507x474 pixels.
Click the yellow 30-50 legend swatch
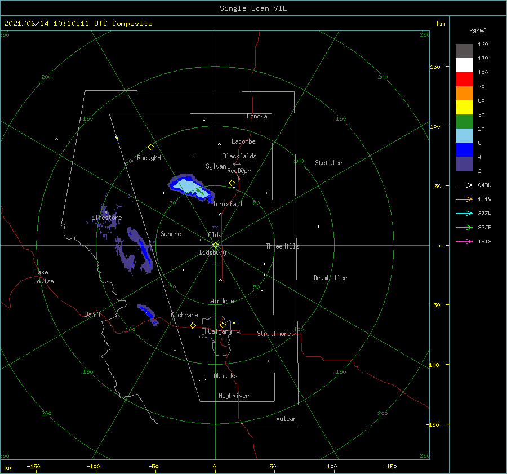pos(464,107)
